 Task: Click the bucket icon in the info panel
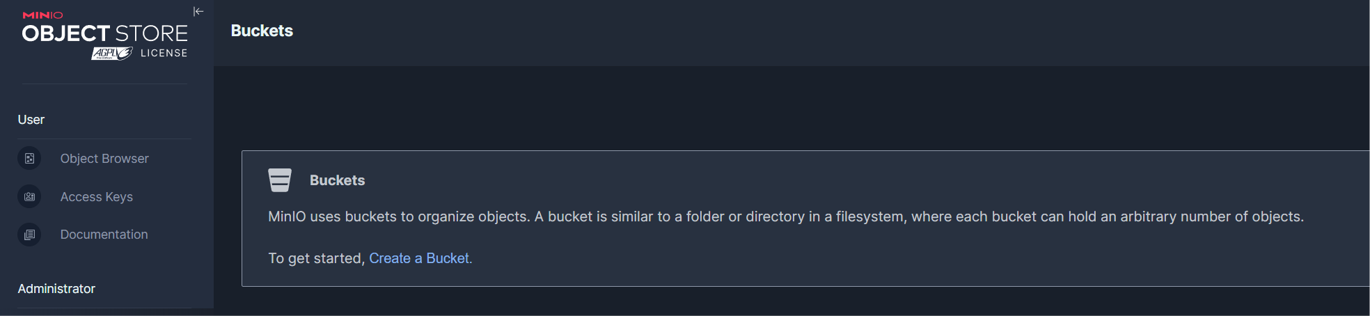click(280, 180)
